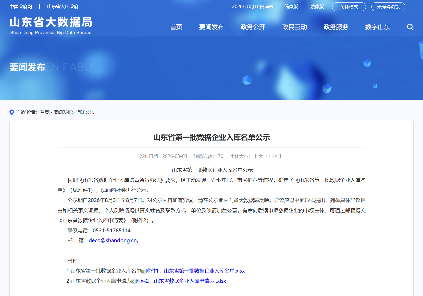The width and height of the screenshot is (423, 296).
Task: Visit the 中国政府网 link
Action: tap(21, 7)
